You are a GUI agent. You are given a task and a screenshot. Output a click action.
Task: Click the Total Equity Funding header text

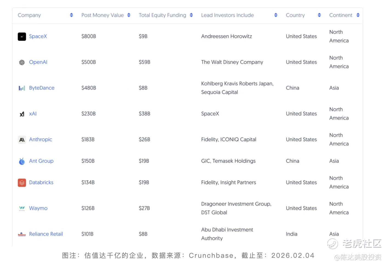162,15
